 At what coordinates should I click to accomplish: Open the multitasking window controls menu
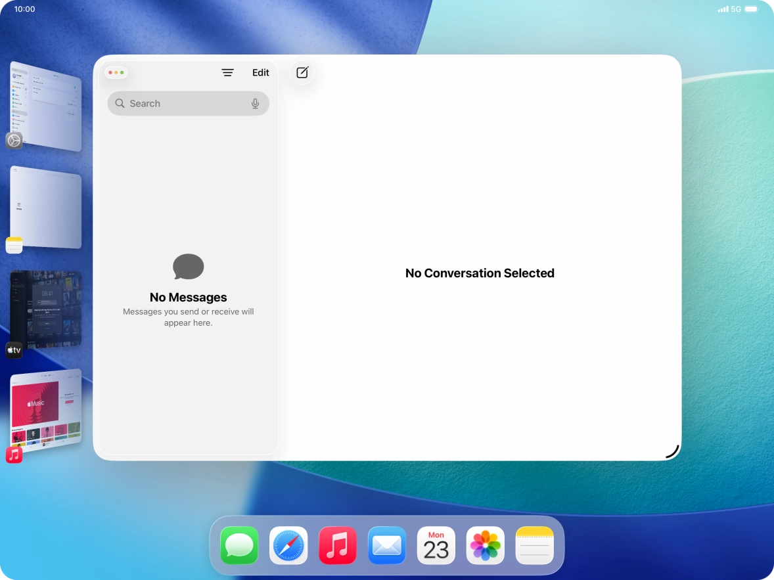point(116,72)
